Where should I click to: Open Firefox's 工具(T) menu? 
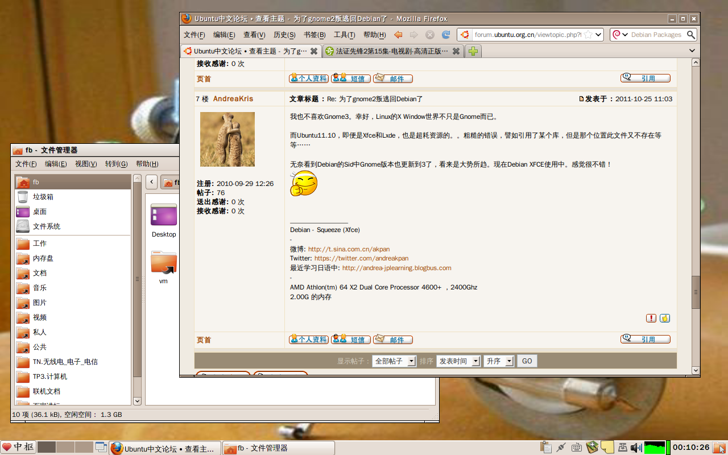(x=344, y=35)
